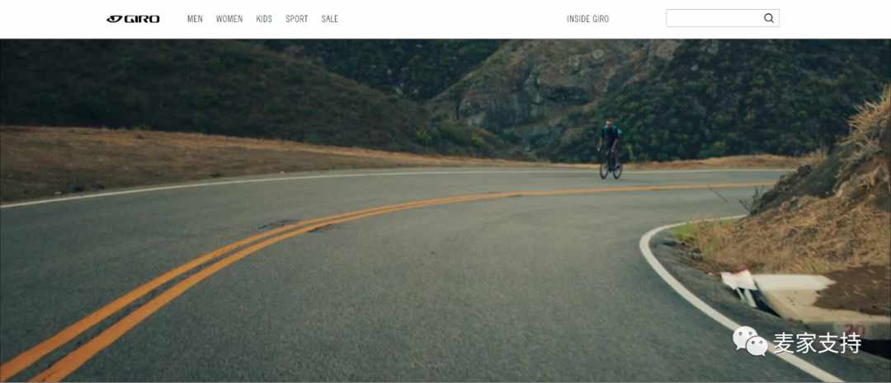Open the MEN menu
Viewport: 891px width, 383px height.
pyautogui.click(x=195, y=19)
